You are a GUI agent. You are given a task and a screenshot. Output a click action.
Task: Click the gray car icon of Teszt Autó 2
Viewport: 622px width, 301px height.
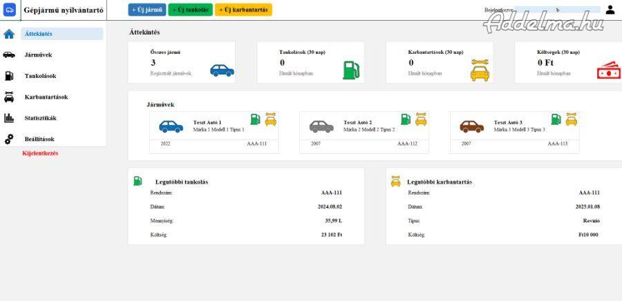[321, 126]
